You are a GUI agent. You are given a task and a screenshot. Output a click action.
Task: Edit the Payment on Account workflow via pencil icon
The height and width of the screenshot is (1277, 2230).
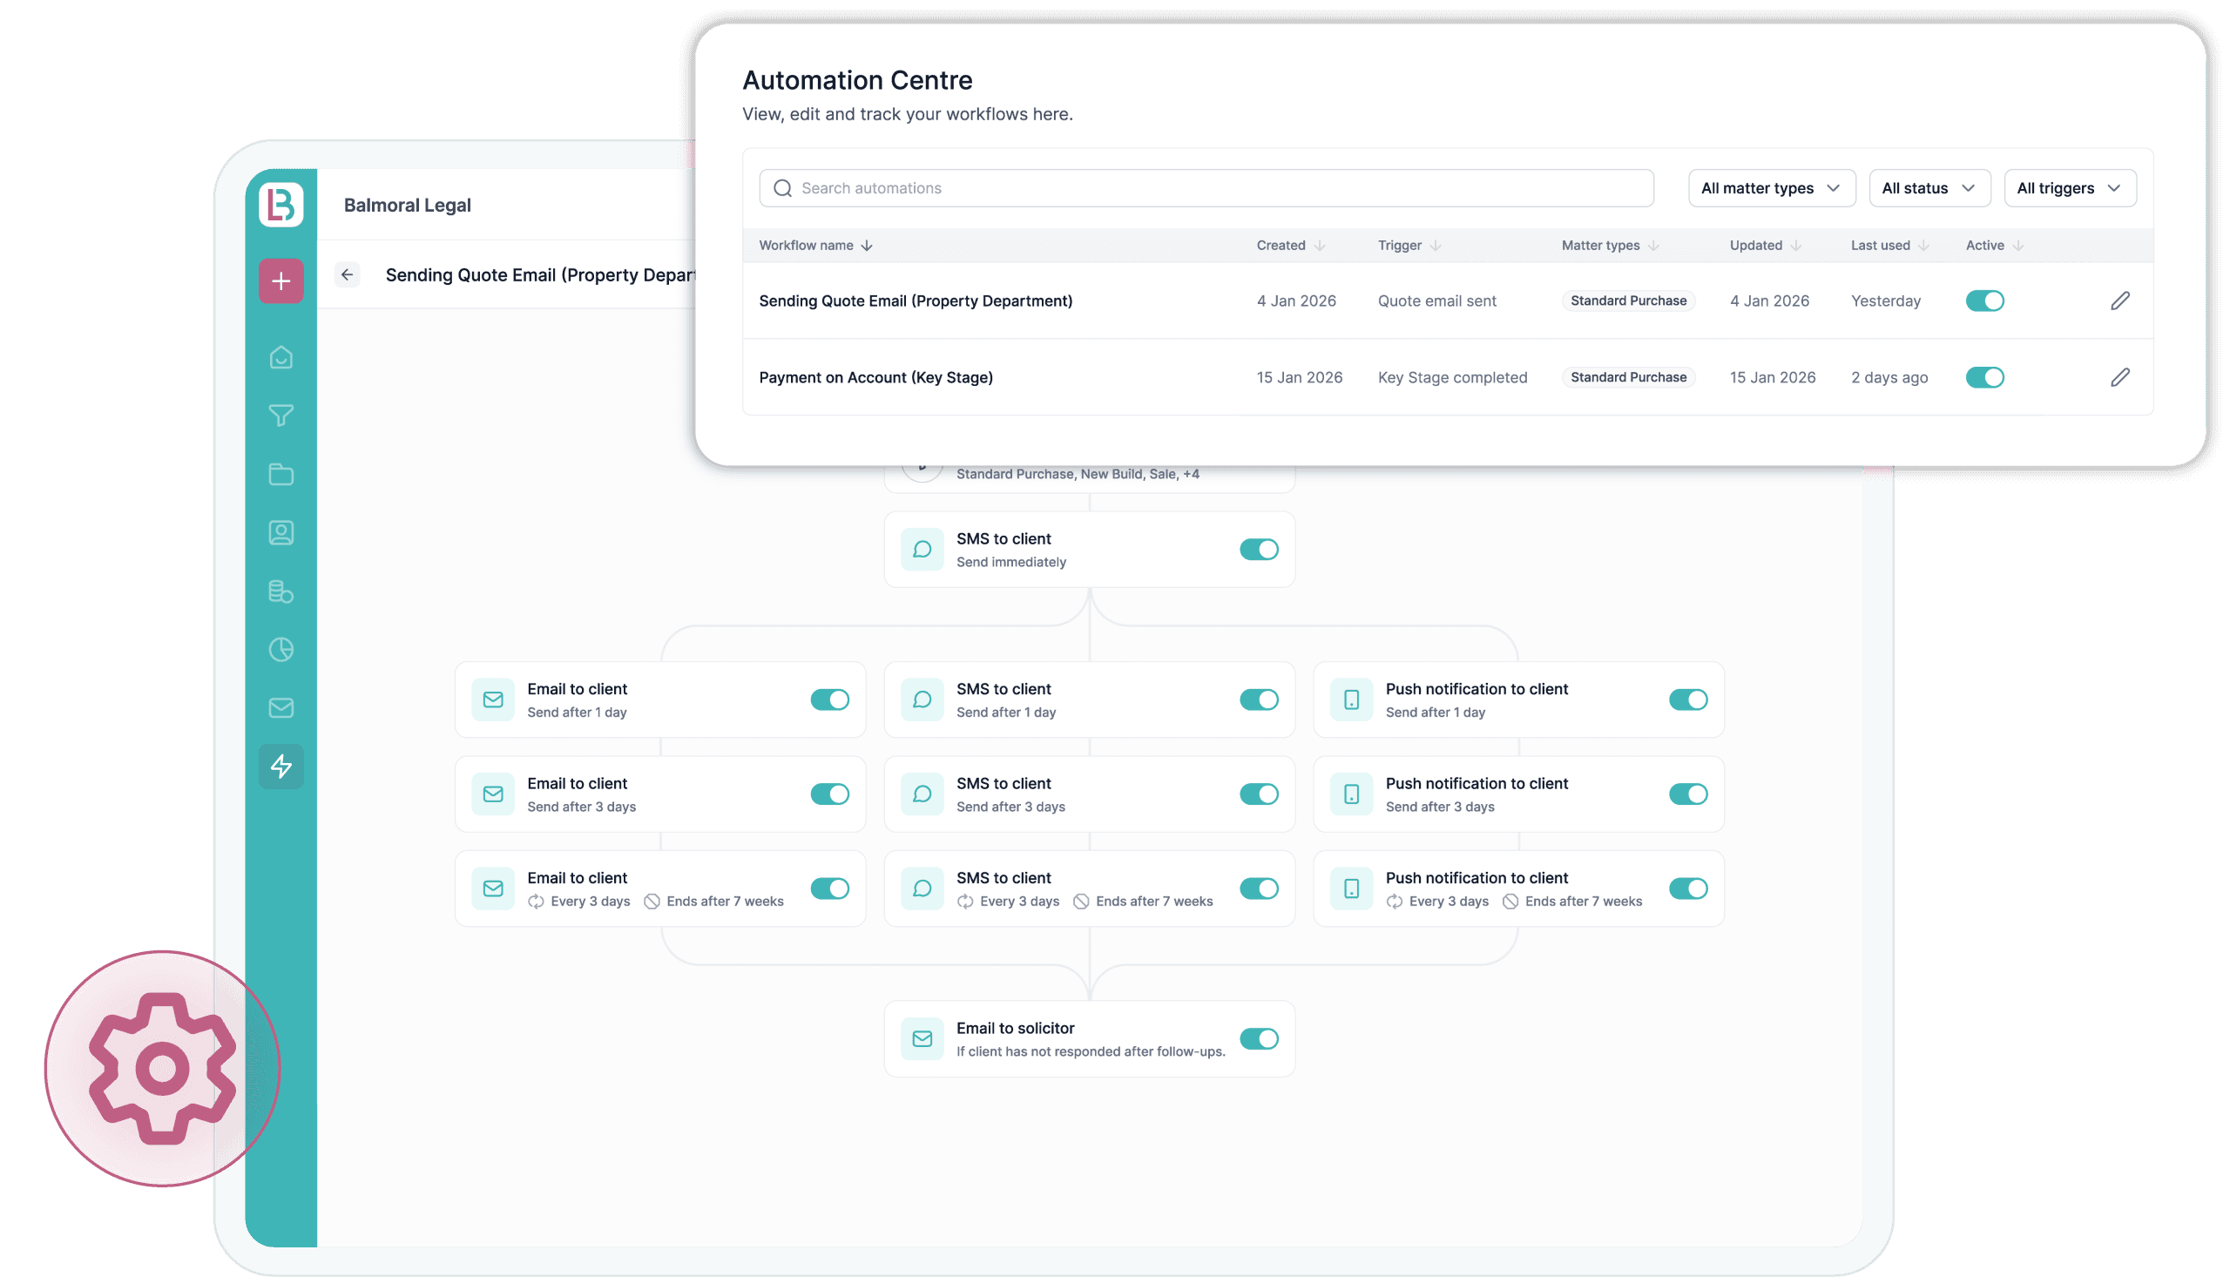[2120, 377]
